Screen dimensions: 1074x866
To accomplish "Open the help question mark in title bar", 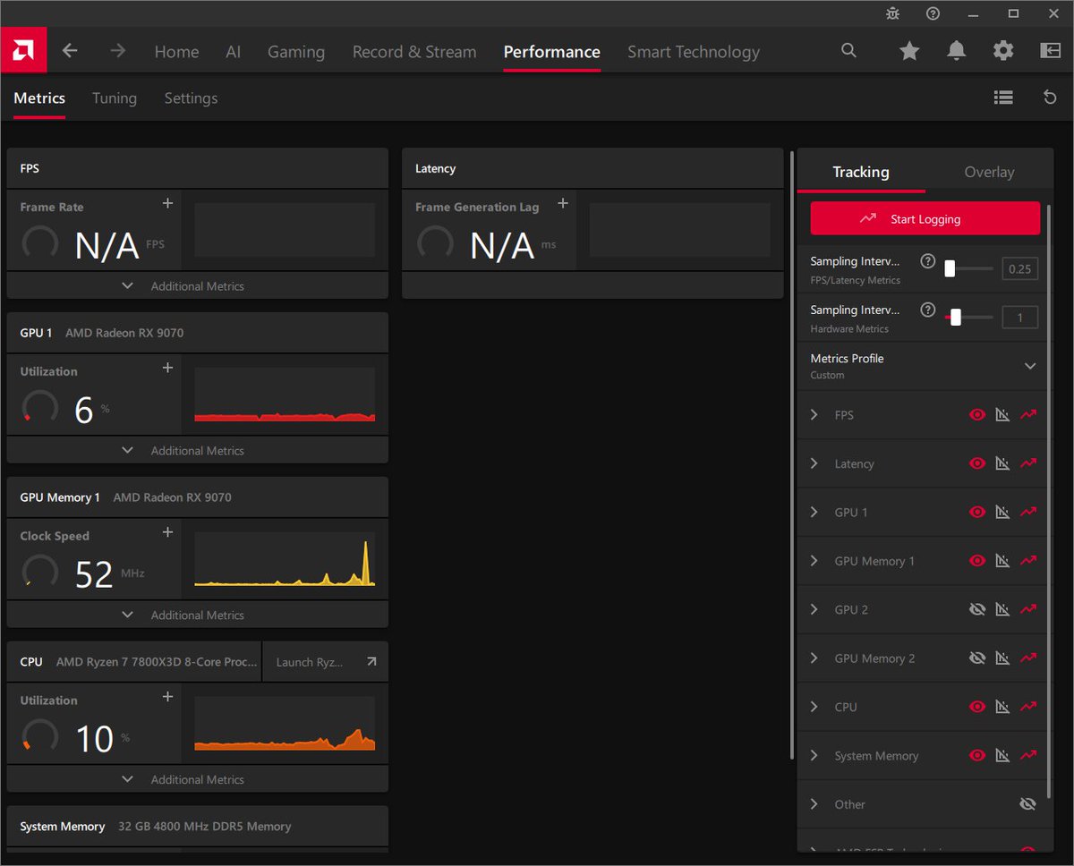I will coord(933,13).
